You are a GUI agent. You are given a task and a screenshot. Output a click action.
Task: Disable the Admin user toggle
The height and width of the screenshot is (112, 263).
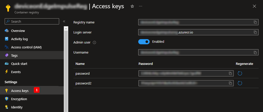click(x=144, y=42)
